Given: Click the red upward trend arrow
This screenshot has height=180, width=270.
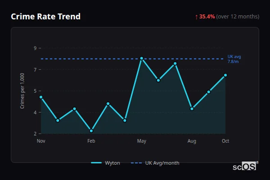Looking at the screenshot, I should pos(197,17).
